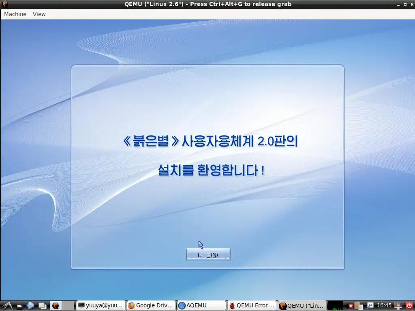Minimize the QEMU window
The height and width of the screenshot is (311, 415).
[398, 4]
